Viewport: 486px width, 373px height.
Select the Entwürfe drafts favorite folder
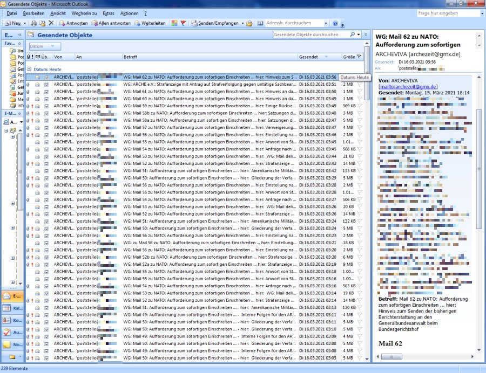click(x=16, y=81)
